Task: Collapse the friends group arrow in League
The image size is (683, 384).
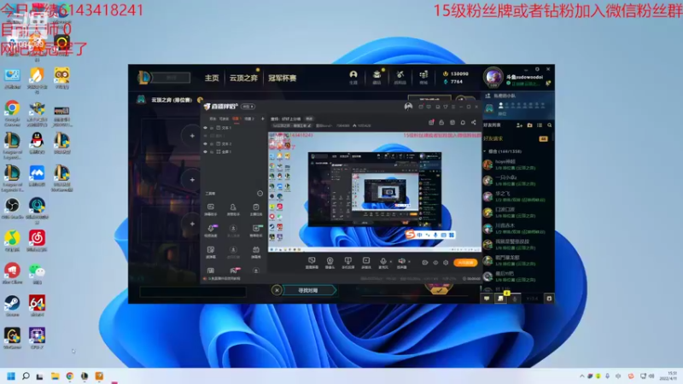Action: [485, 152]
